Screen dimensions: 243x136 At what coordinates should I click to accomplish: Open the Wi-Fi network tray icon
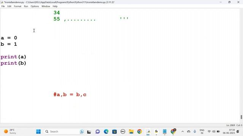(209, 131)
